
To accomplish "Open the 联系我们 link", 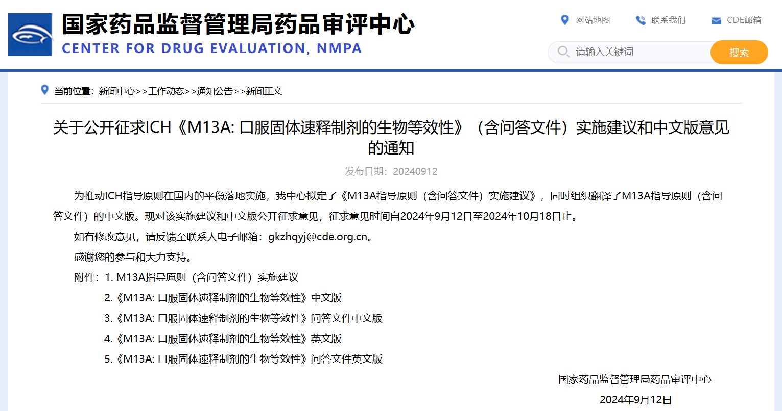I will (668, 20).
